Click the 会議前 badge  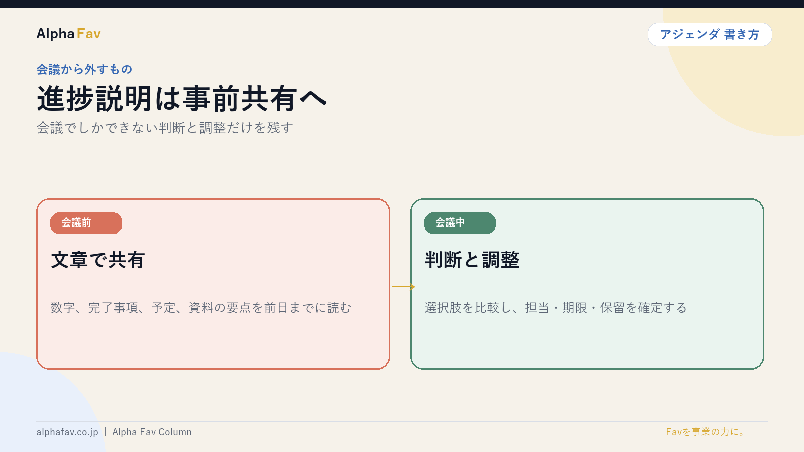[86, 223]
